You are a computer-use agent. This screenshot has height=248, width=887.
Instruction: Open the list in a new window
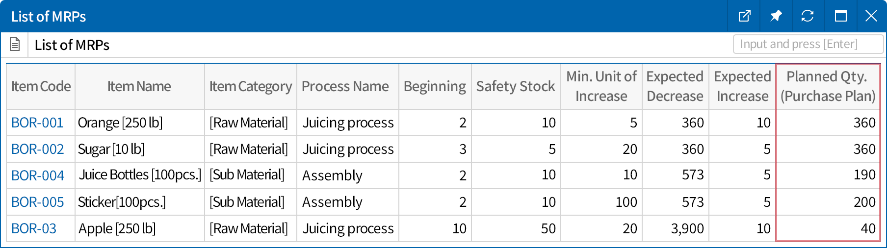click(x=744, y=16)
